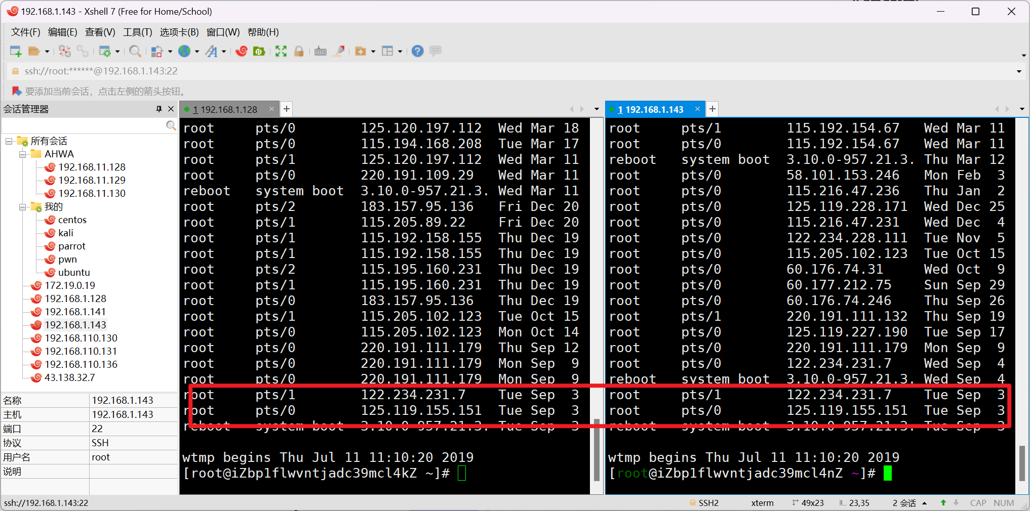Close the 192.168.1.128 tab

pyautogui.click(x=271, y=109)
